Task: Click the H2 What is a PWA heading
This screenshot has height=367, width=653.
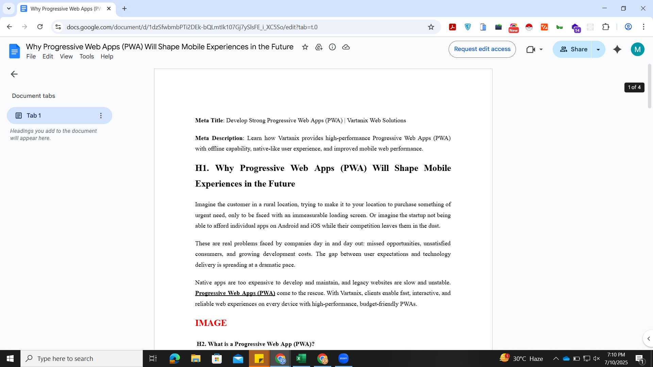Action: coord(255,344)
